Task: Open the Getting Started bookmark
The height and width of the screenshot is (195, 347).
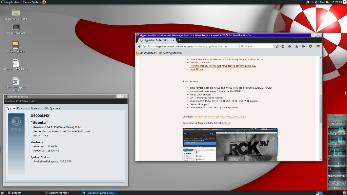Action: [170, 53]
